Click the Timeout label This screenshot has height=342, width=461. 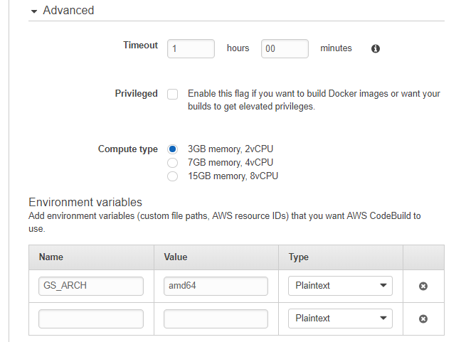coord(140,46)
